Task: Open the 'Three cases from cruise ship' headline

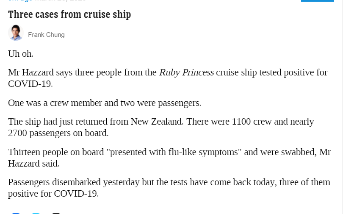Action: coord(69,14)
